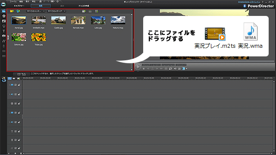Select the Aerial.jpg thumbnail

tap(19, 20)
